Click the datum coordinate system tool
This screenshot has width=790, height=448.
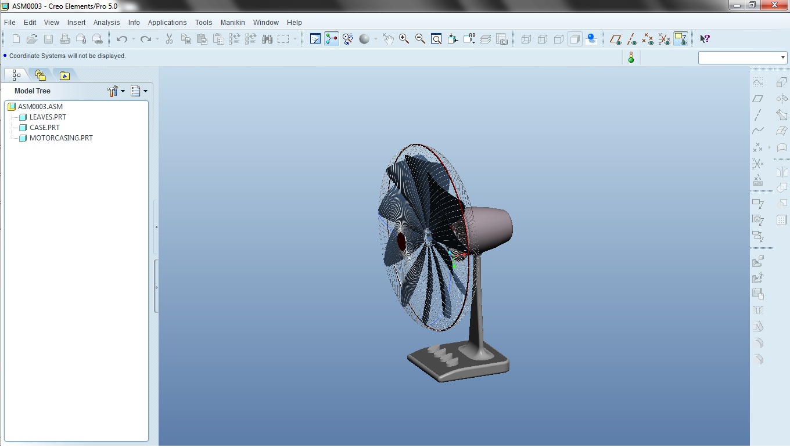(x=757, y=164)
